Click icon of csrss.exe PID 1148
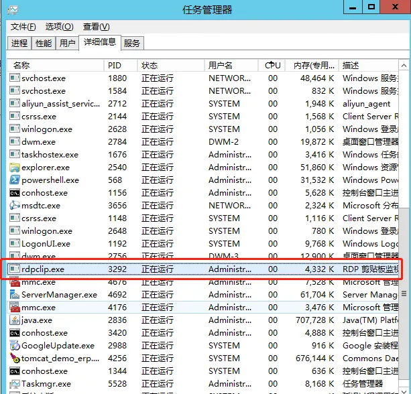411x394 pixels. pyautogui.click(x=15, y=218)
